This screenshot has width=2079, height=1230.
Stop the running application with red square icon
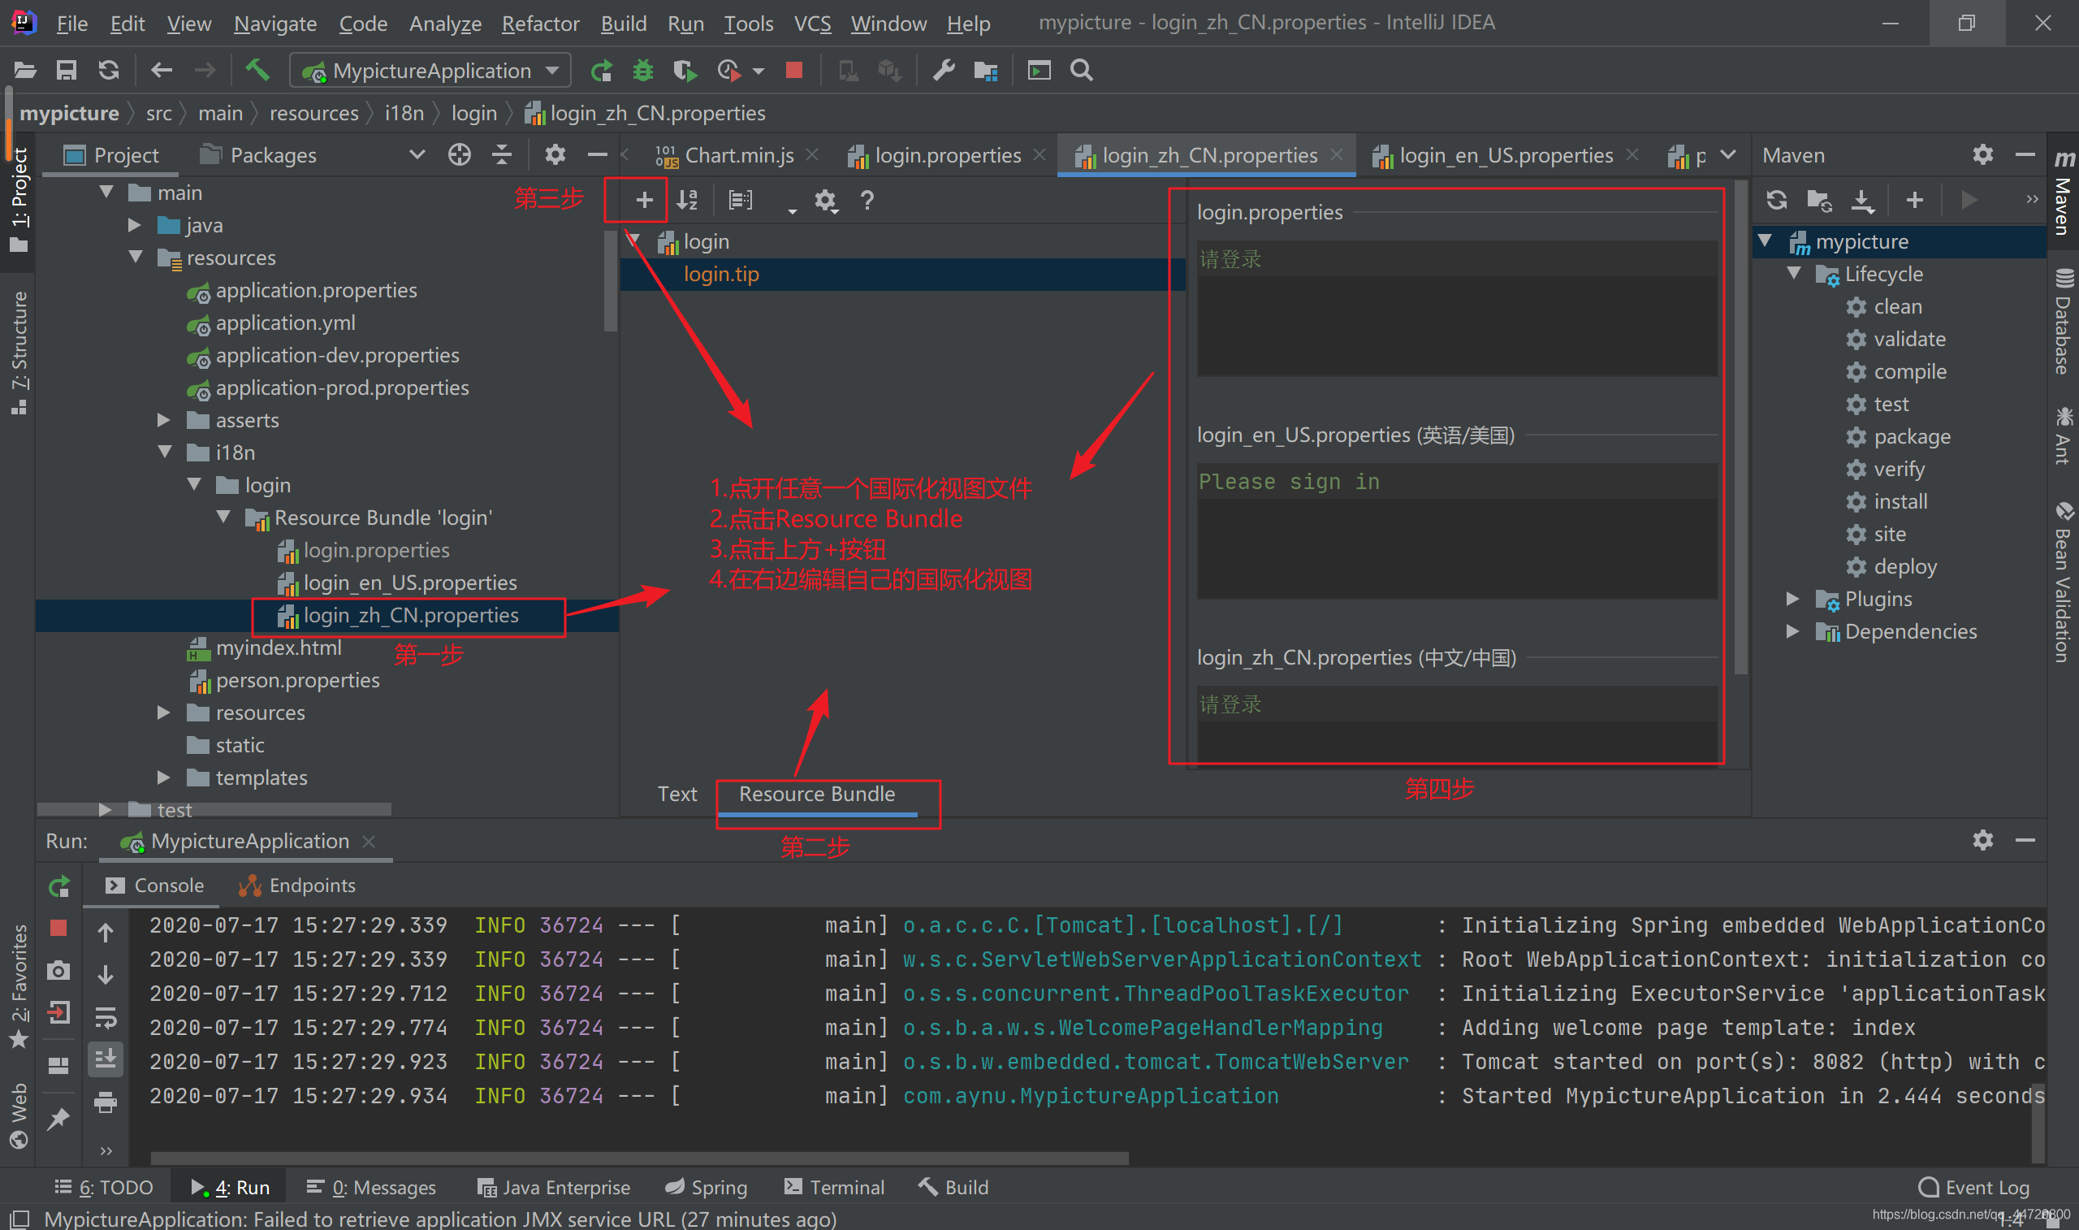coord(793,71)
